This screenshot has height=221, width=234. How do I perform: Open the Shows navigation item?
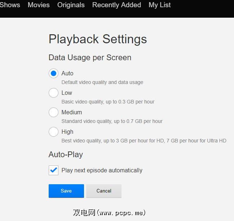coord(10,5)
